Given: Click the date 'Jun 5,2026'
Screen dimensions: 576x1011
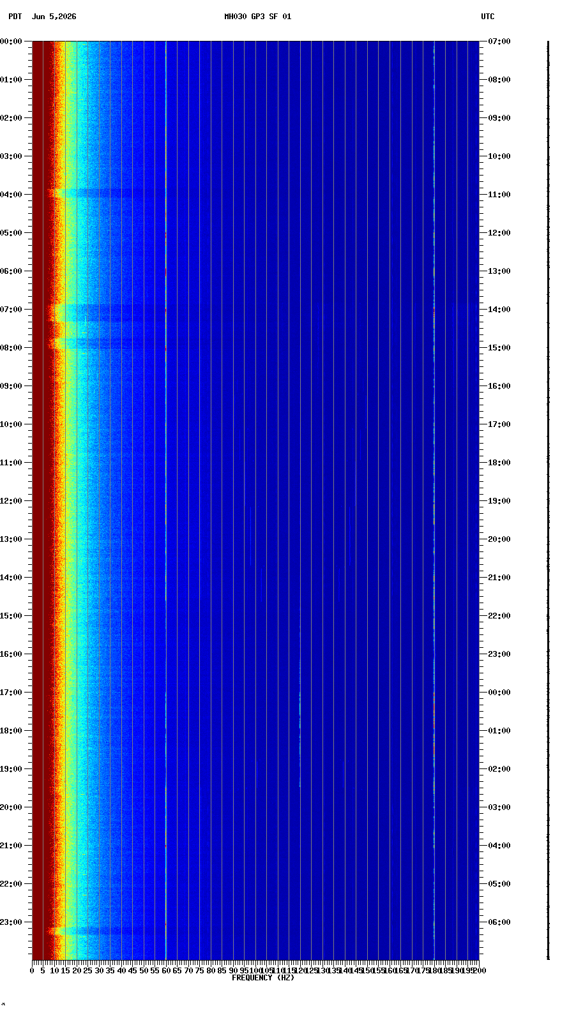Looking at the screenshot, I should 54,17.
